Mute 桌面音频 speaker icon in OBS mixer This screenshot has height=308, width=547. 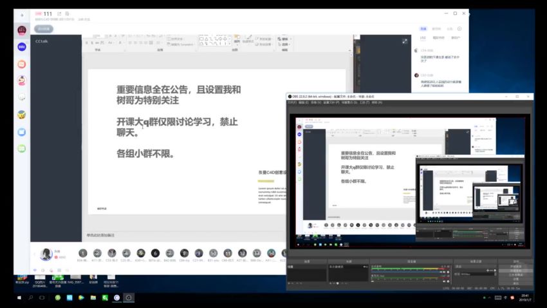pyautogui.click(x=444, y=272)
